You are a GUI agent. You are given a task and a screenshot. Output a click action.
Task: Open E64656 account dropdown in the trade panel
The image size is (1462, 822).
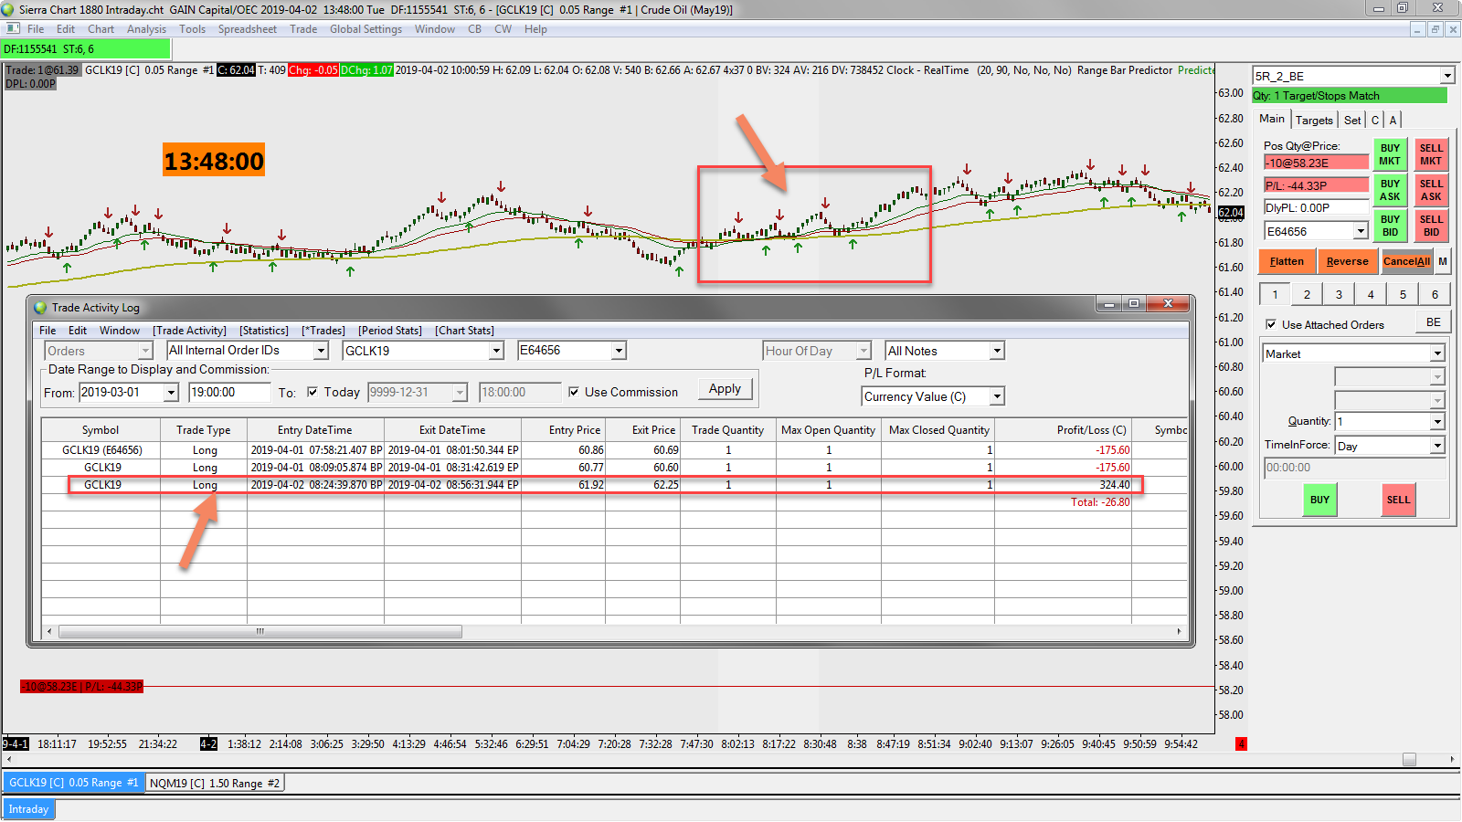point(1361,231)
